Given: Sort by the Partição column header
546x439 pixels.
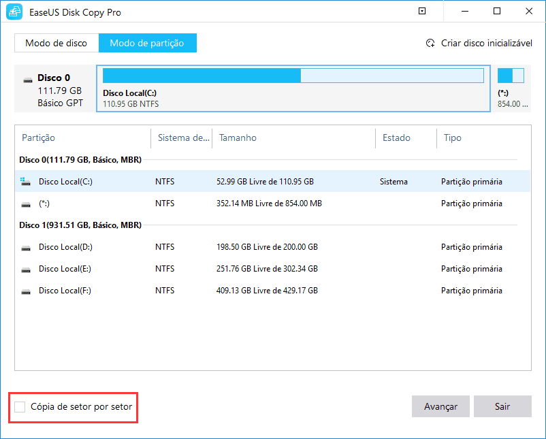Looking at the screenshot, I should click(38, 138).
